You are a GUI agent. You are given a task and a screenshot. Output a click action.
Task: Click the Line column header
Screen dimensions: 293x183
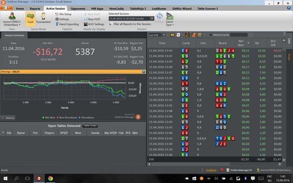(203, 43)
